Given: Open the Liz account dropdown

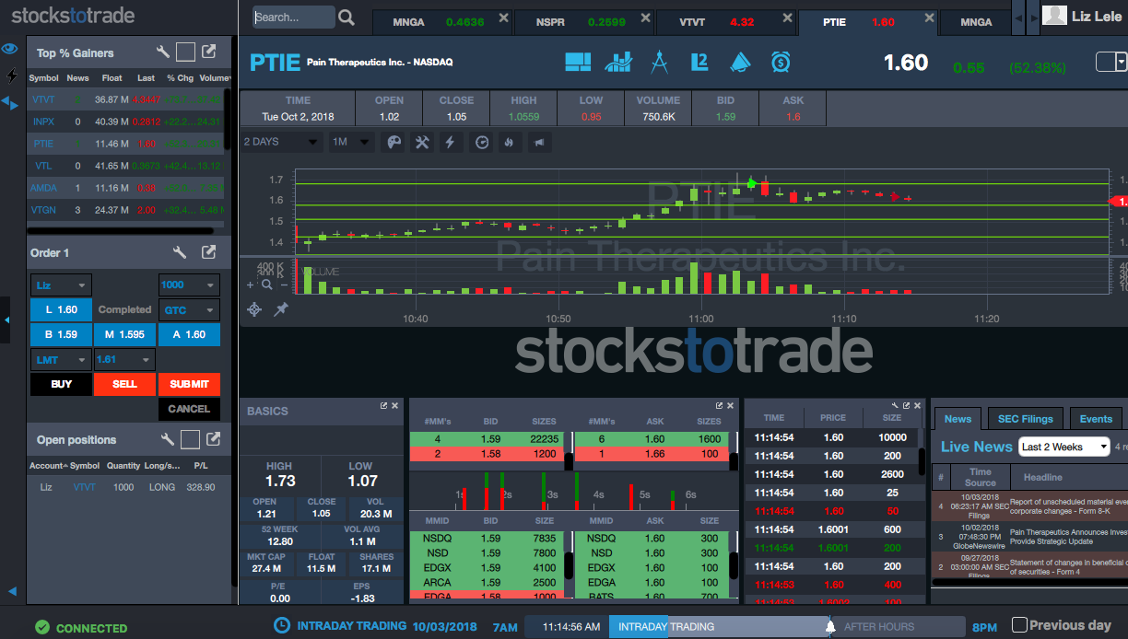Looking at the screenshot, I should coord(61,285).
